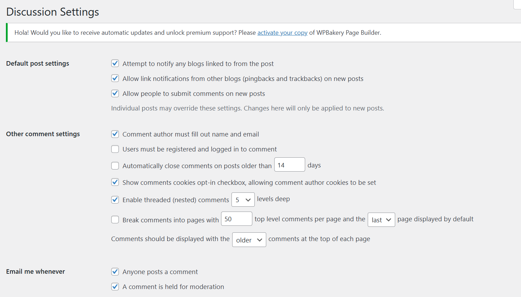Open the threaded comments levels deep dropdown

tap(243, 200)
